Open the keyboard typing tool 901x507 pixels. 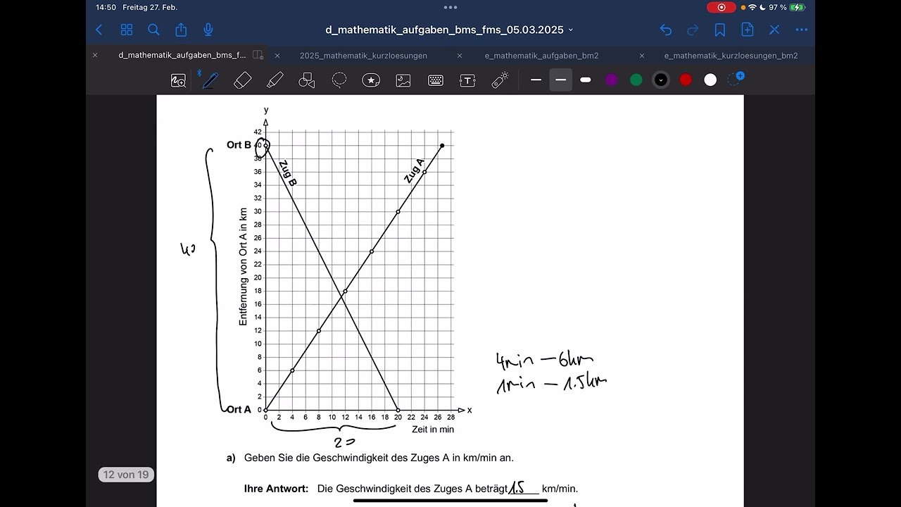[x=436, y=81]
